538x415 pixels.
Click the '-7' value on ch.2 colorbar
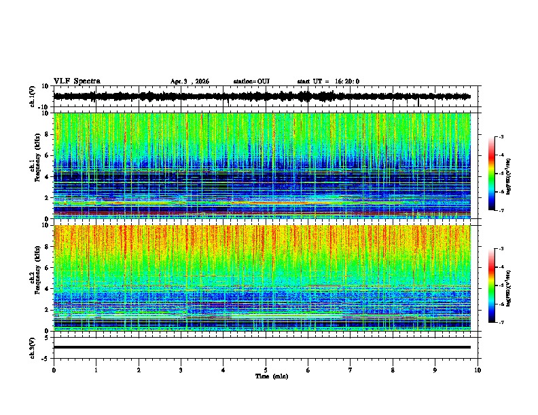tap(501, 323)
